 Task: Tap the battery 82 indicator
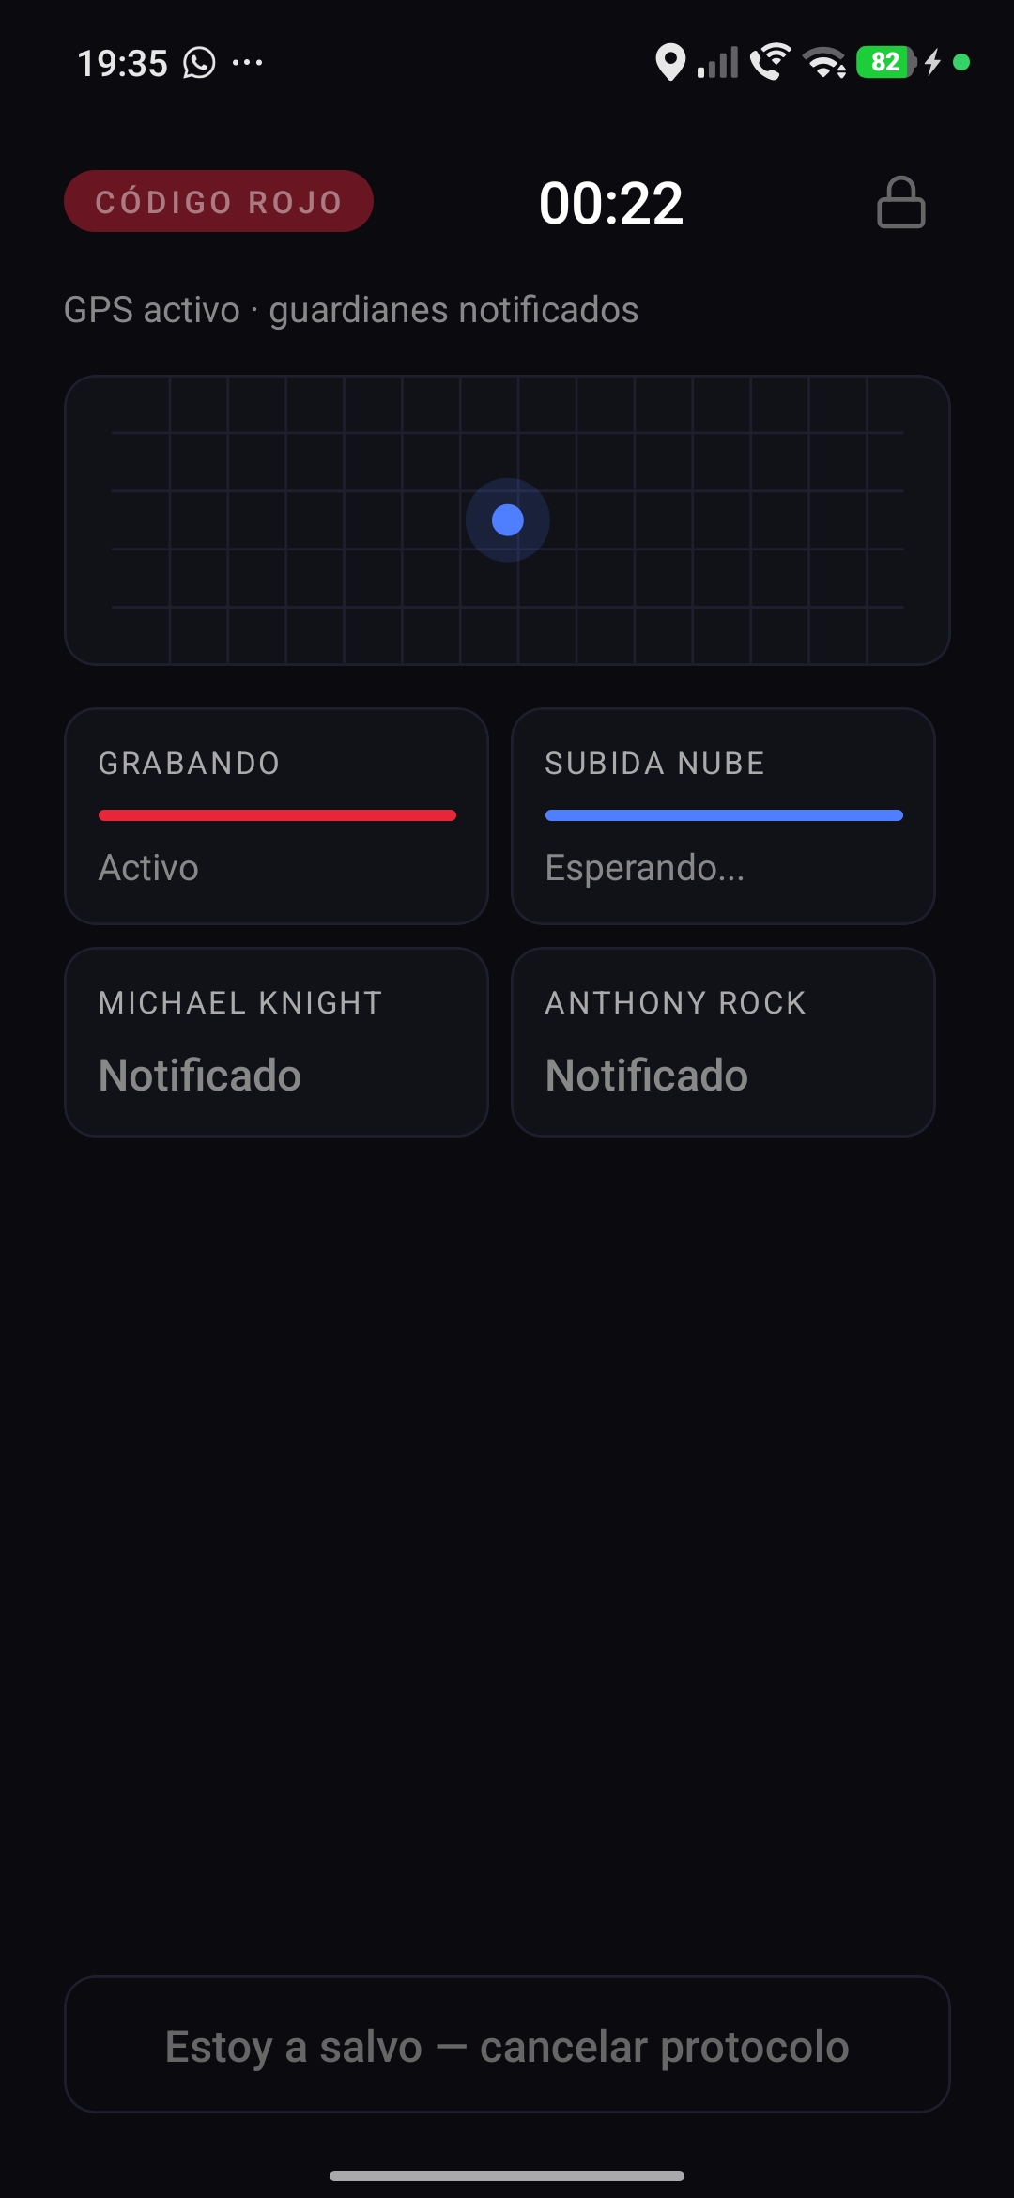[x=885, y=62]
